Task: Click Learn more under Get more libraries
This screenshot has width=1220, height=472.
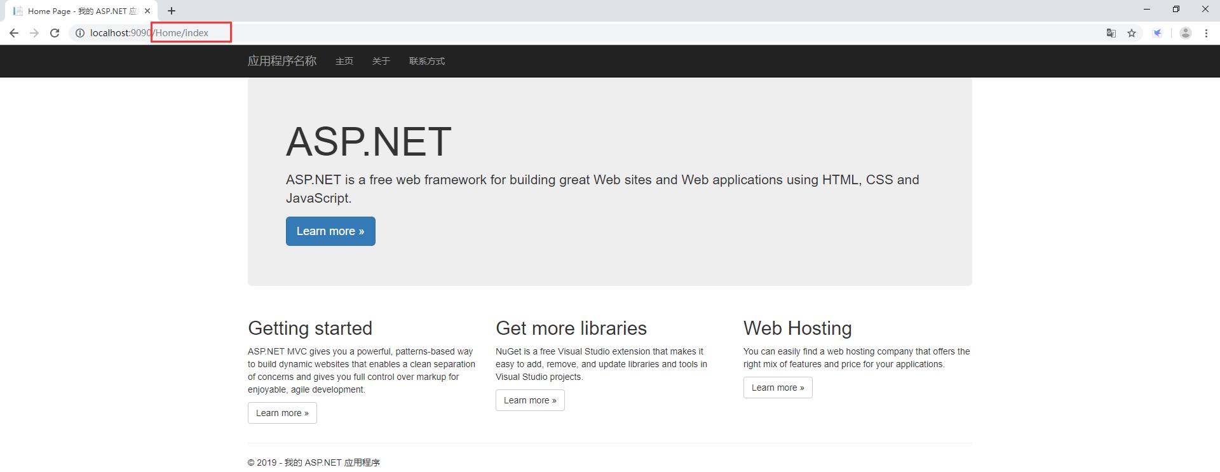Action: 530,400
